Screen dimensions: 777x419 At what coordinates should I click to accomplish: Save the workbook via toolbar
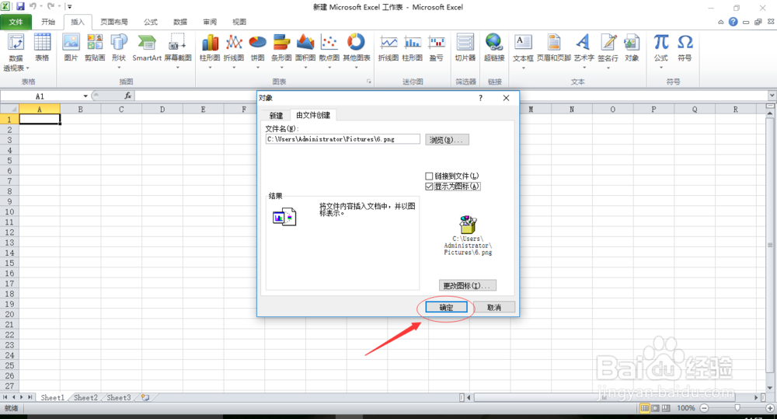20,6
